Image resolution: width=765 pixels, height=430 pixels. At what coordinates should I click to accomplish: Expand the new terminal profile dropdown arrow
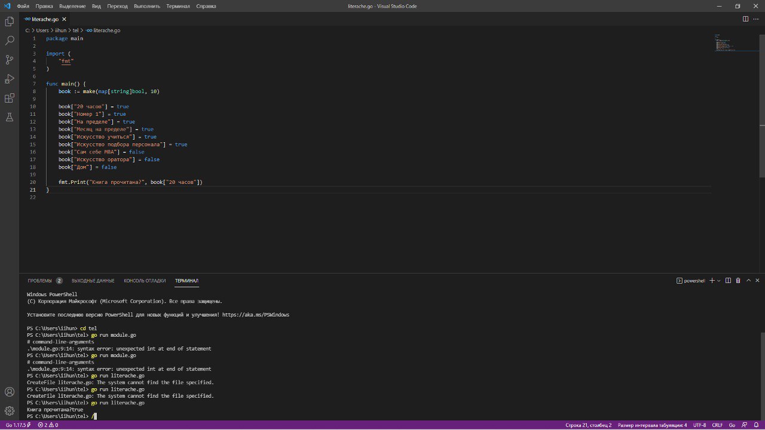tap(719, 281)
